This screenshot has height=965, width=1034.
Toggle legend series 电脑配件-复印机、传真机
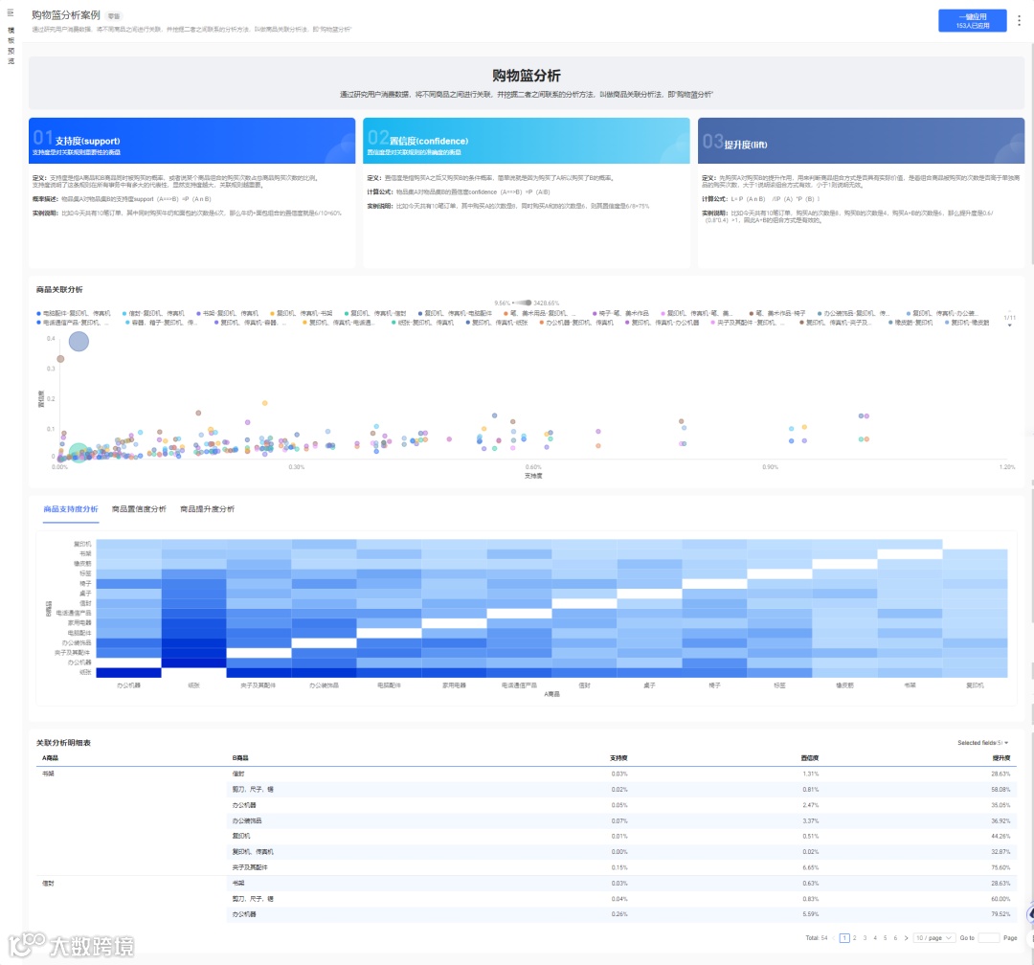73,313
